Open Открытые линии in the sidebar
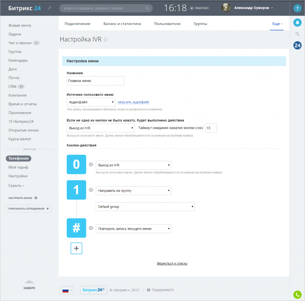This screenshot has width=305, height=301. pos(24,130)
